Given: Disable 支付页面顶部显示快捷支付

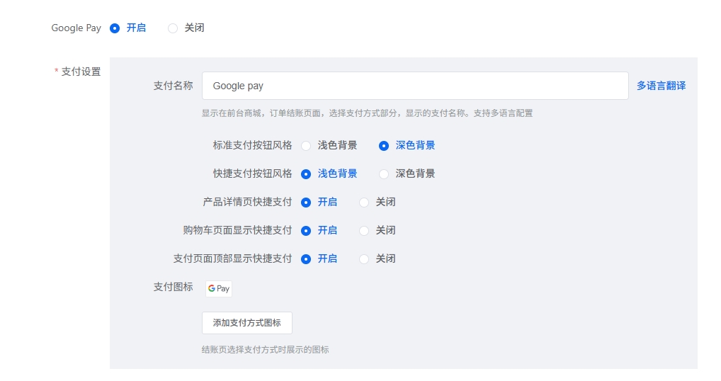Looking at the screenshot, I should coord(364,259).
